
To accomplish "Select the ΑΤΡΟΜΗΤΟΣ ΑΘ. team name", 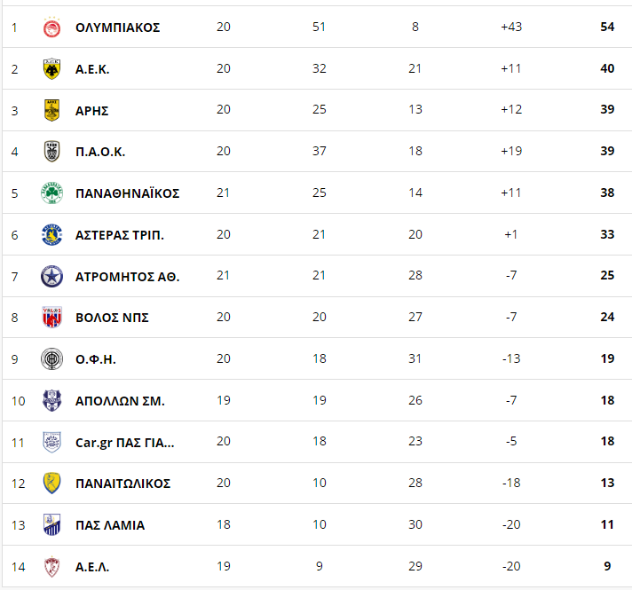I will 127,277.
